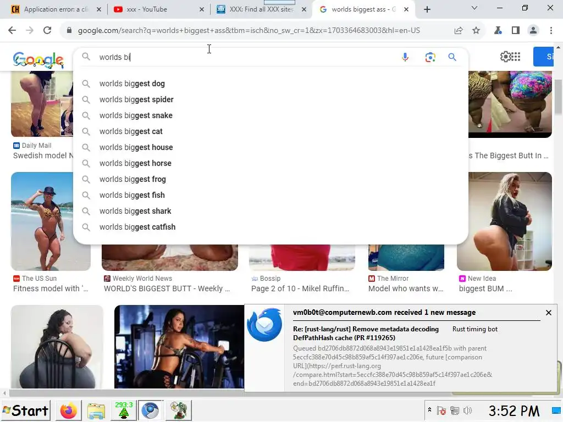Choose suggestion 'worlds biggest snake'
This screenshot has height=422, width=563.
click(271, 115)
